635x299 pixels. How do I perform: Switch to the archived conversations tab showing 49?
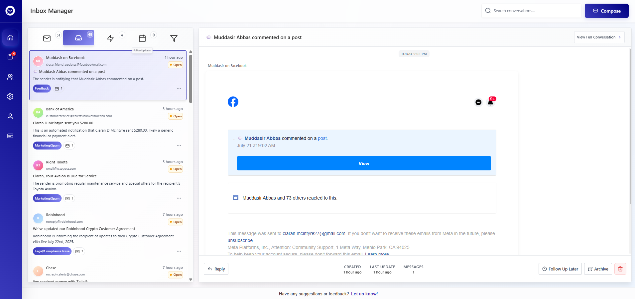(x=78, y=38)
